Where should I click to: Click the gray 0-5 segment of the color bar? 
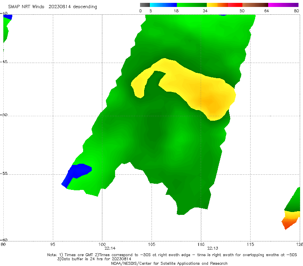point(145,5)
